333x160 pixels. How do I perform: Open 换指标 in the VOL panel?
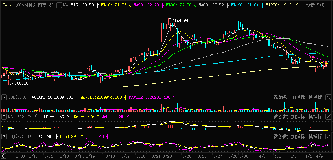tap(315, 97)
